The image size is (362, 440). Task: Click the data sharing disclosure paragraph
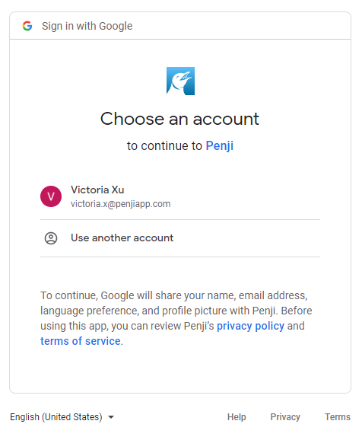[x=176, y=318]
